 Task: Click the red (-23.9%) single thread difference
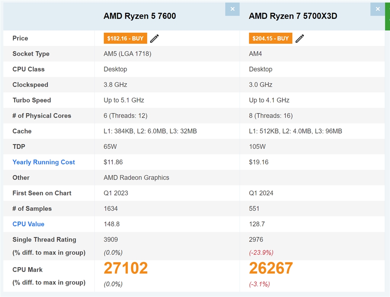point(261,252)
